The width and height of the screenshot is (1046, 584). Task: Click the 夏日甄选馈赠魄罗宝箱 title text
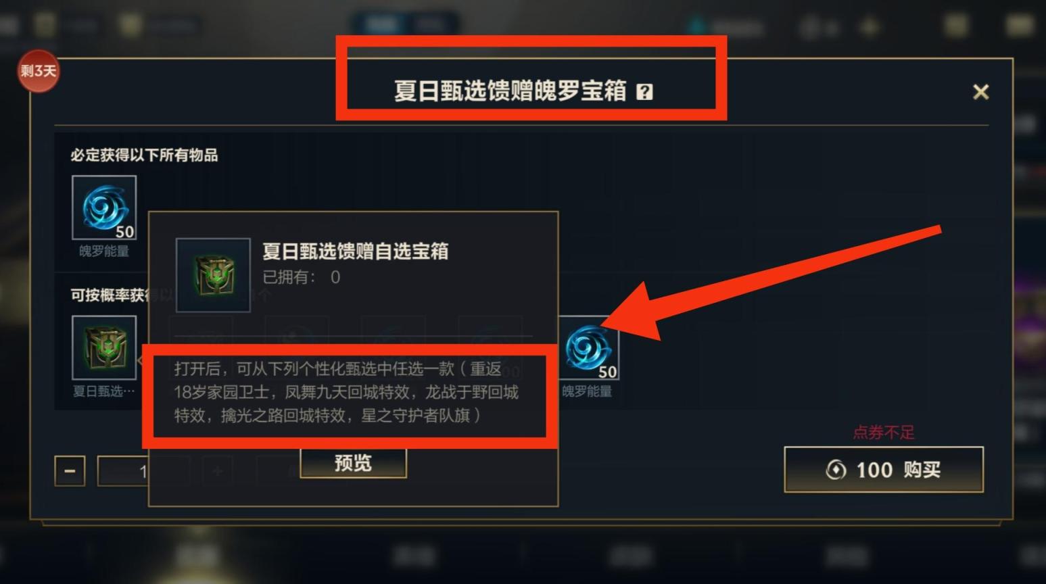[510, 91]
